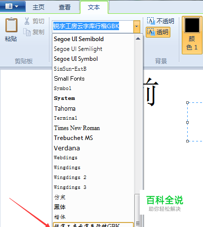
Task: Choose Verdana font from the list
Action: (93, 148)
